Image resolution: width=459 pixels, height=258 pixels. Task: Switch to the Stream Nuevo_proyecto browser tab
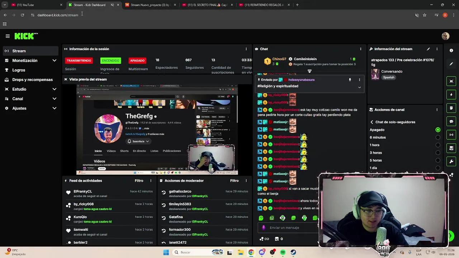150,5
